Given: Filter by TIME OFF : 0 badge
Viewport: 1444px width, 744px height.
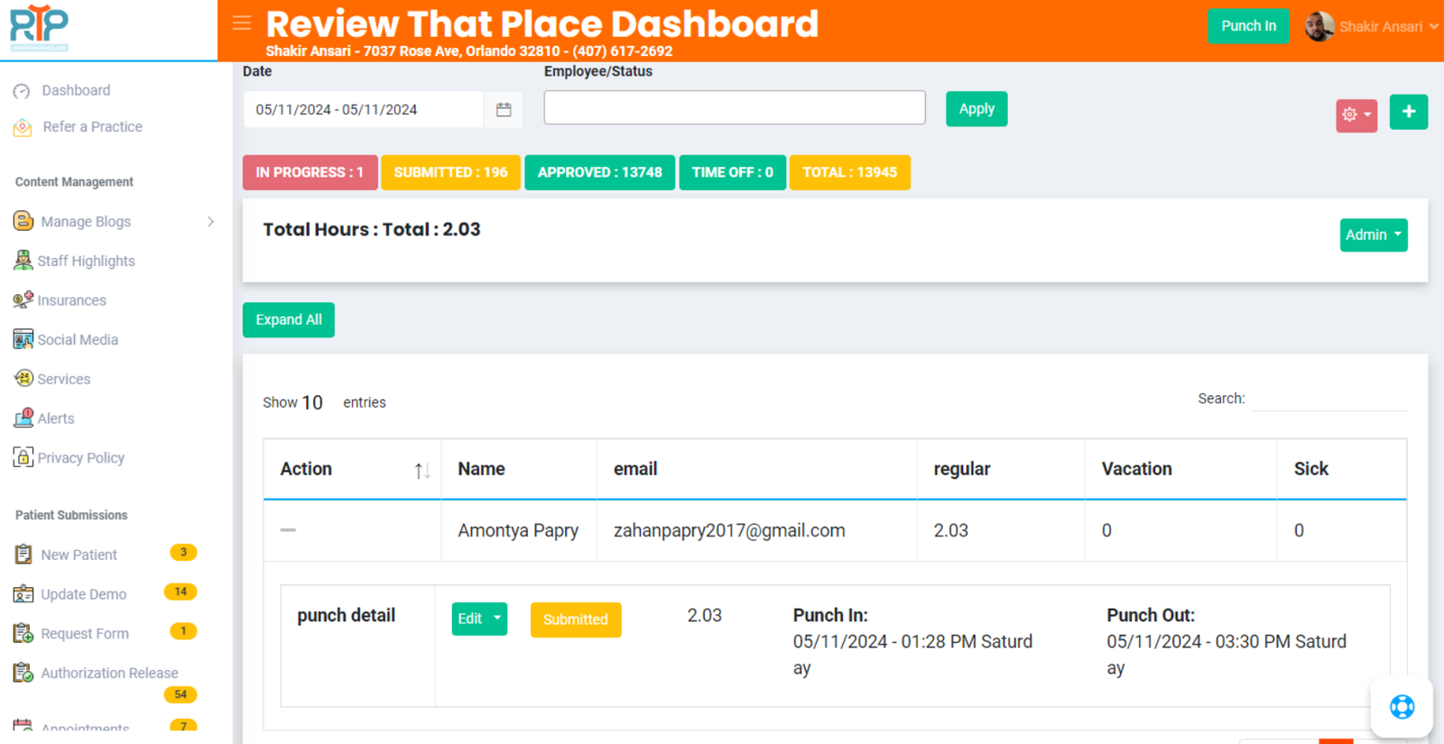Looking at the screenshot, I should (732, 172).
